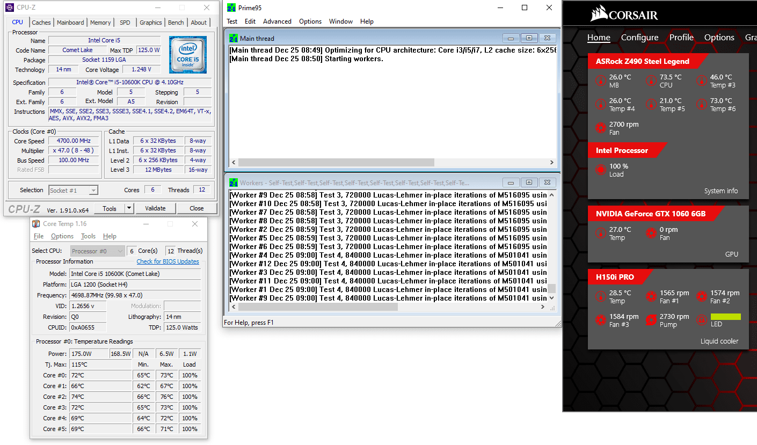The height and width of the screenshot is (445, 757).
Task: Click the Power 175.0W value in Core Temp
Action: click(89, 354)
